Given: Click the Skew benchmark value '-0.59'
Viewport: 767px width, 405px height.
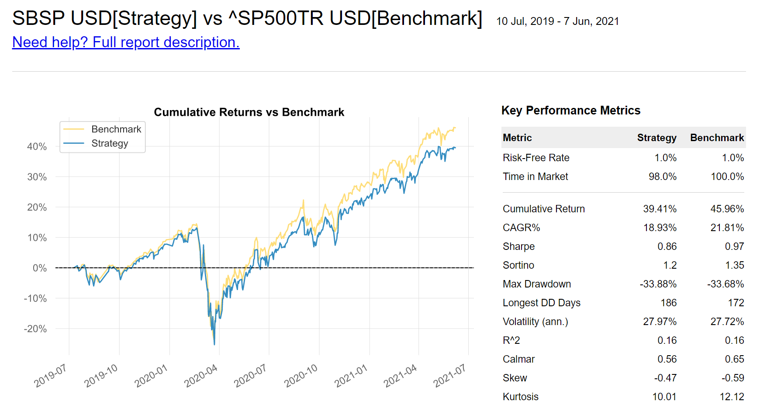Looking at the screenshot, I should tap(732, 378).
